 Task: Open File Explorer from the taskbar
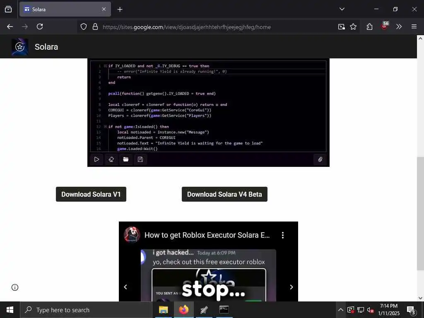163,310
